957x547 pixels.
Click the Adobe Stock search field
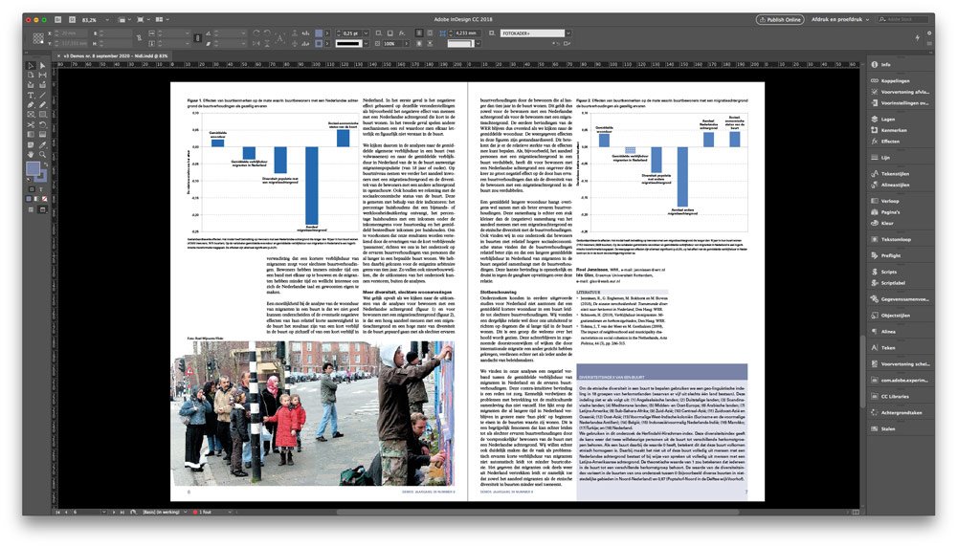[x=904, y=19]
